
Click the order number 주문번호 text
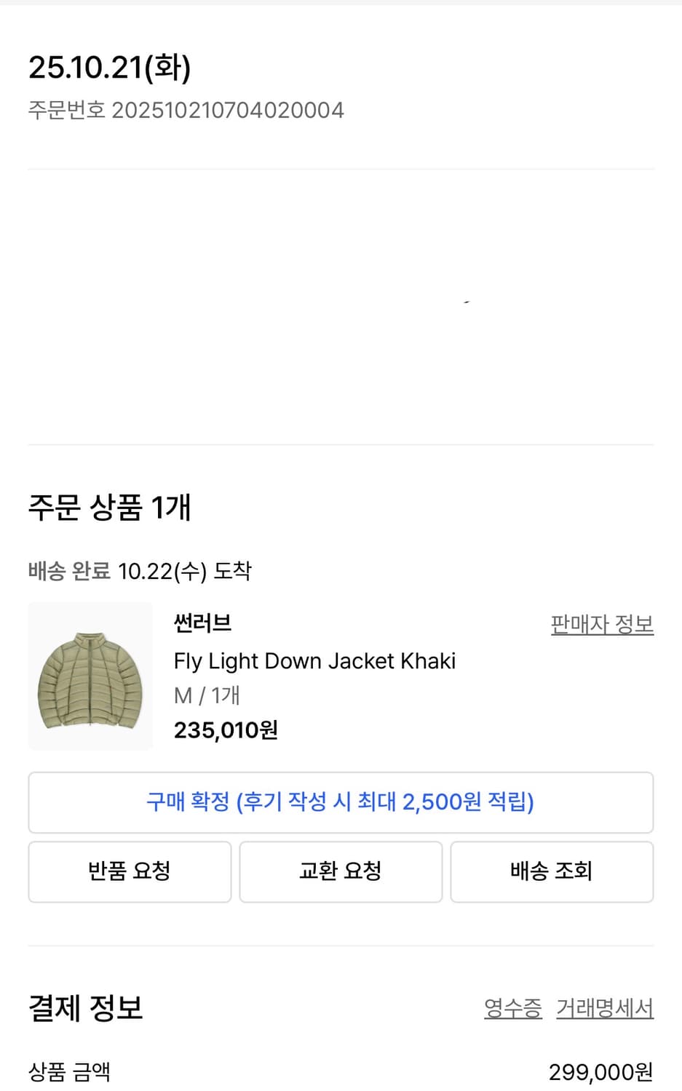pos(186,111)
